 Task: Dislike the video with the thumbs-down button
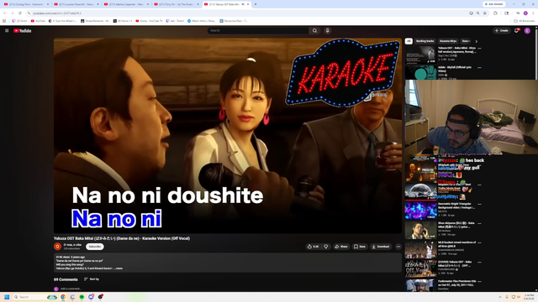pos(326,247)
